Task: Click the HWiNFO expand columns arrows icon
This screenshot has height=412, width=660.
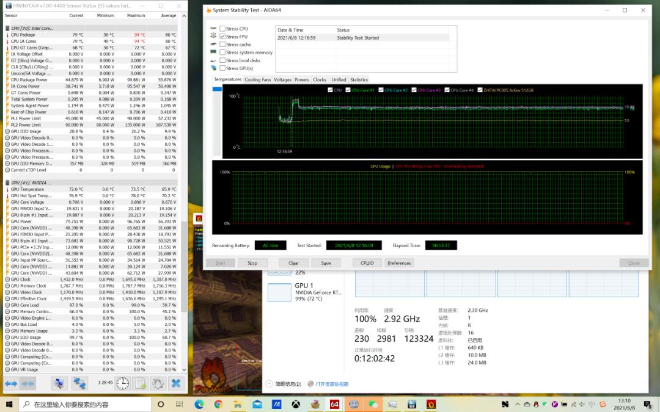Action: coord(11,383)
